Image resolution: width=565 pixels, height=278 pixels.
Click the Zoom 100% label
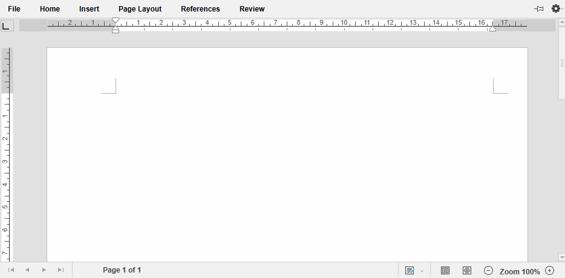519,271
